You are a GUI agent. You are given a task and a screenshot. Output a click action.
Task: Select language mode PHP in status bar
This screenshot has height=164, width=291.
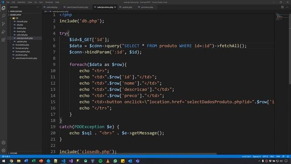tap(278, 157)
